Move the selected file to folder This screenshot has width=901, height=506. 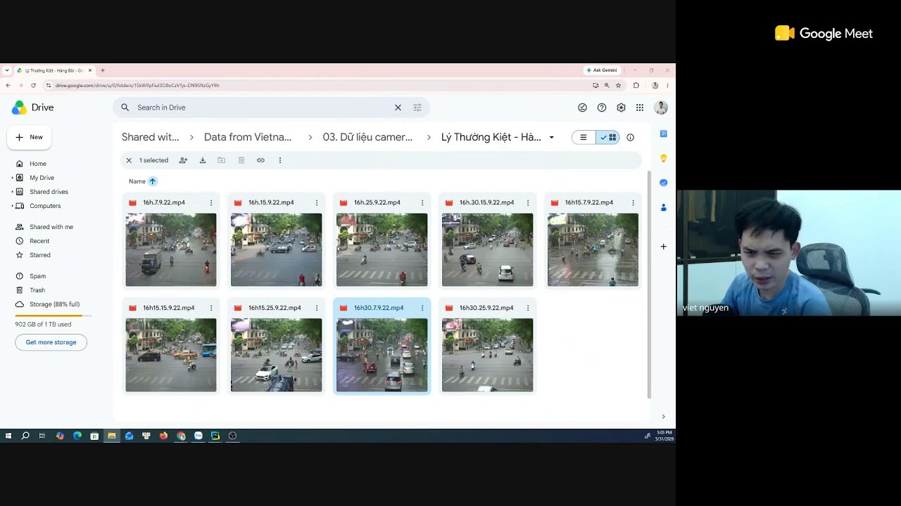[221, 160]
